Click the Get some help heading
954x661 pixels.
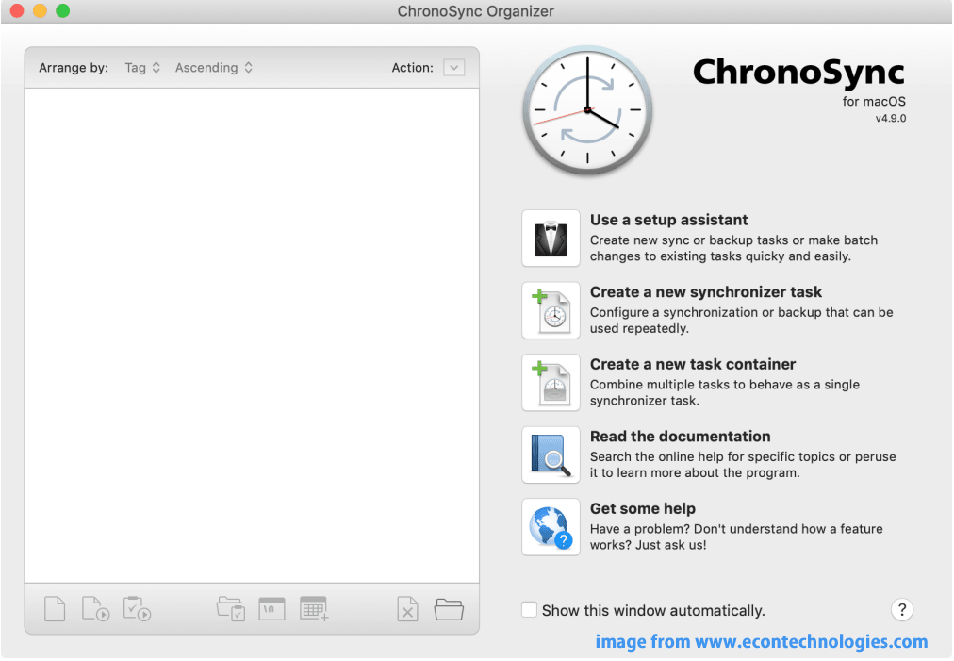pyautogui.click(x=643, y=509)
